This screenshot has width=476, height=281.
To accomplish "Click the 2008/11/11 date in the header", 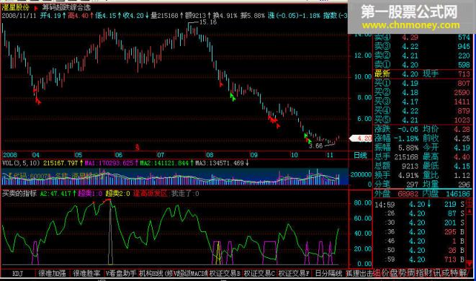I will [x=19, y=16].
